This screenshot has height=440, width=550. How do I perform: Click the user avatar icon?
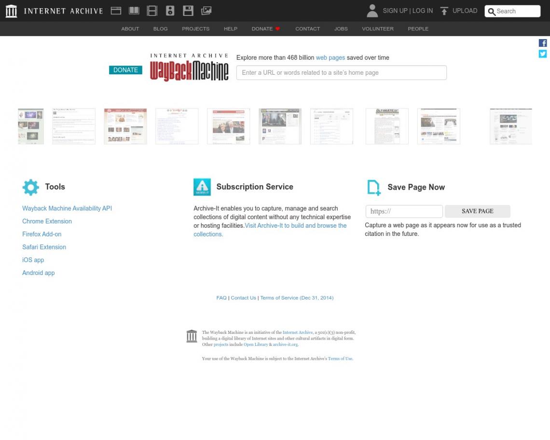(372, 11)
